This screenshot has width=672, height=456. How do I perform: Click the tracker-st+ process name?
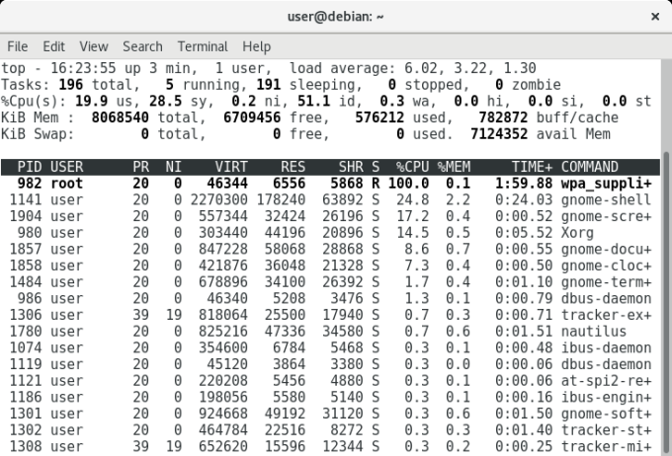(x=606, y=429)
